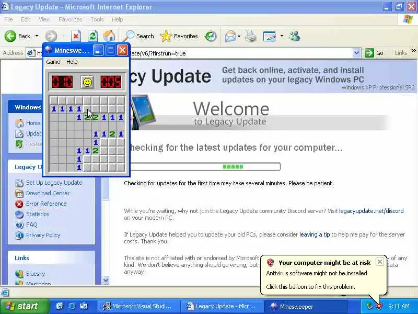The image size is (418, 314).
Task: Expand the Links toolbar chevron
Action: 413,51
